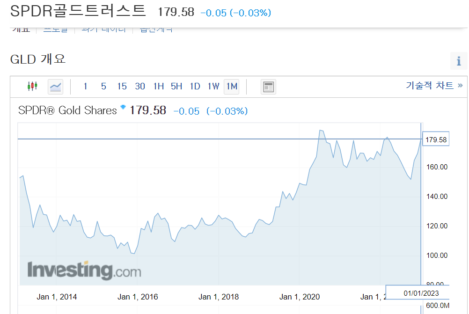Set chart interval to 15 minutes
Screen dimensions: 469x314
click(x=122, y=87)
